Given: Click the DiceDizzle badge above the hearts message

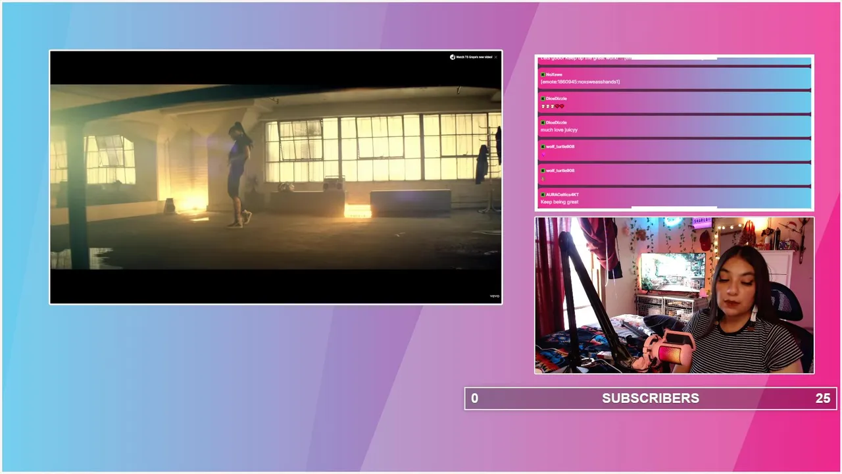Looking at the screenshot, I should [x=543, y=99].
